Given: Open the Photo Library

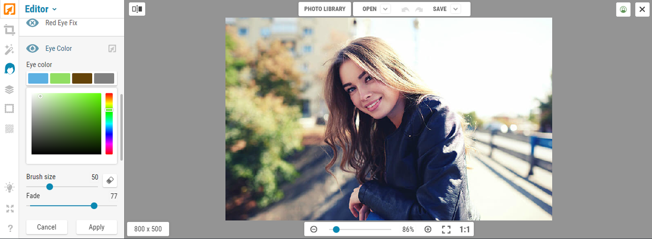Looking at the screenshot, I should (x=324, y=9).
